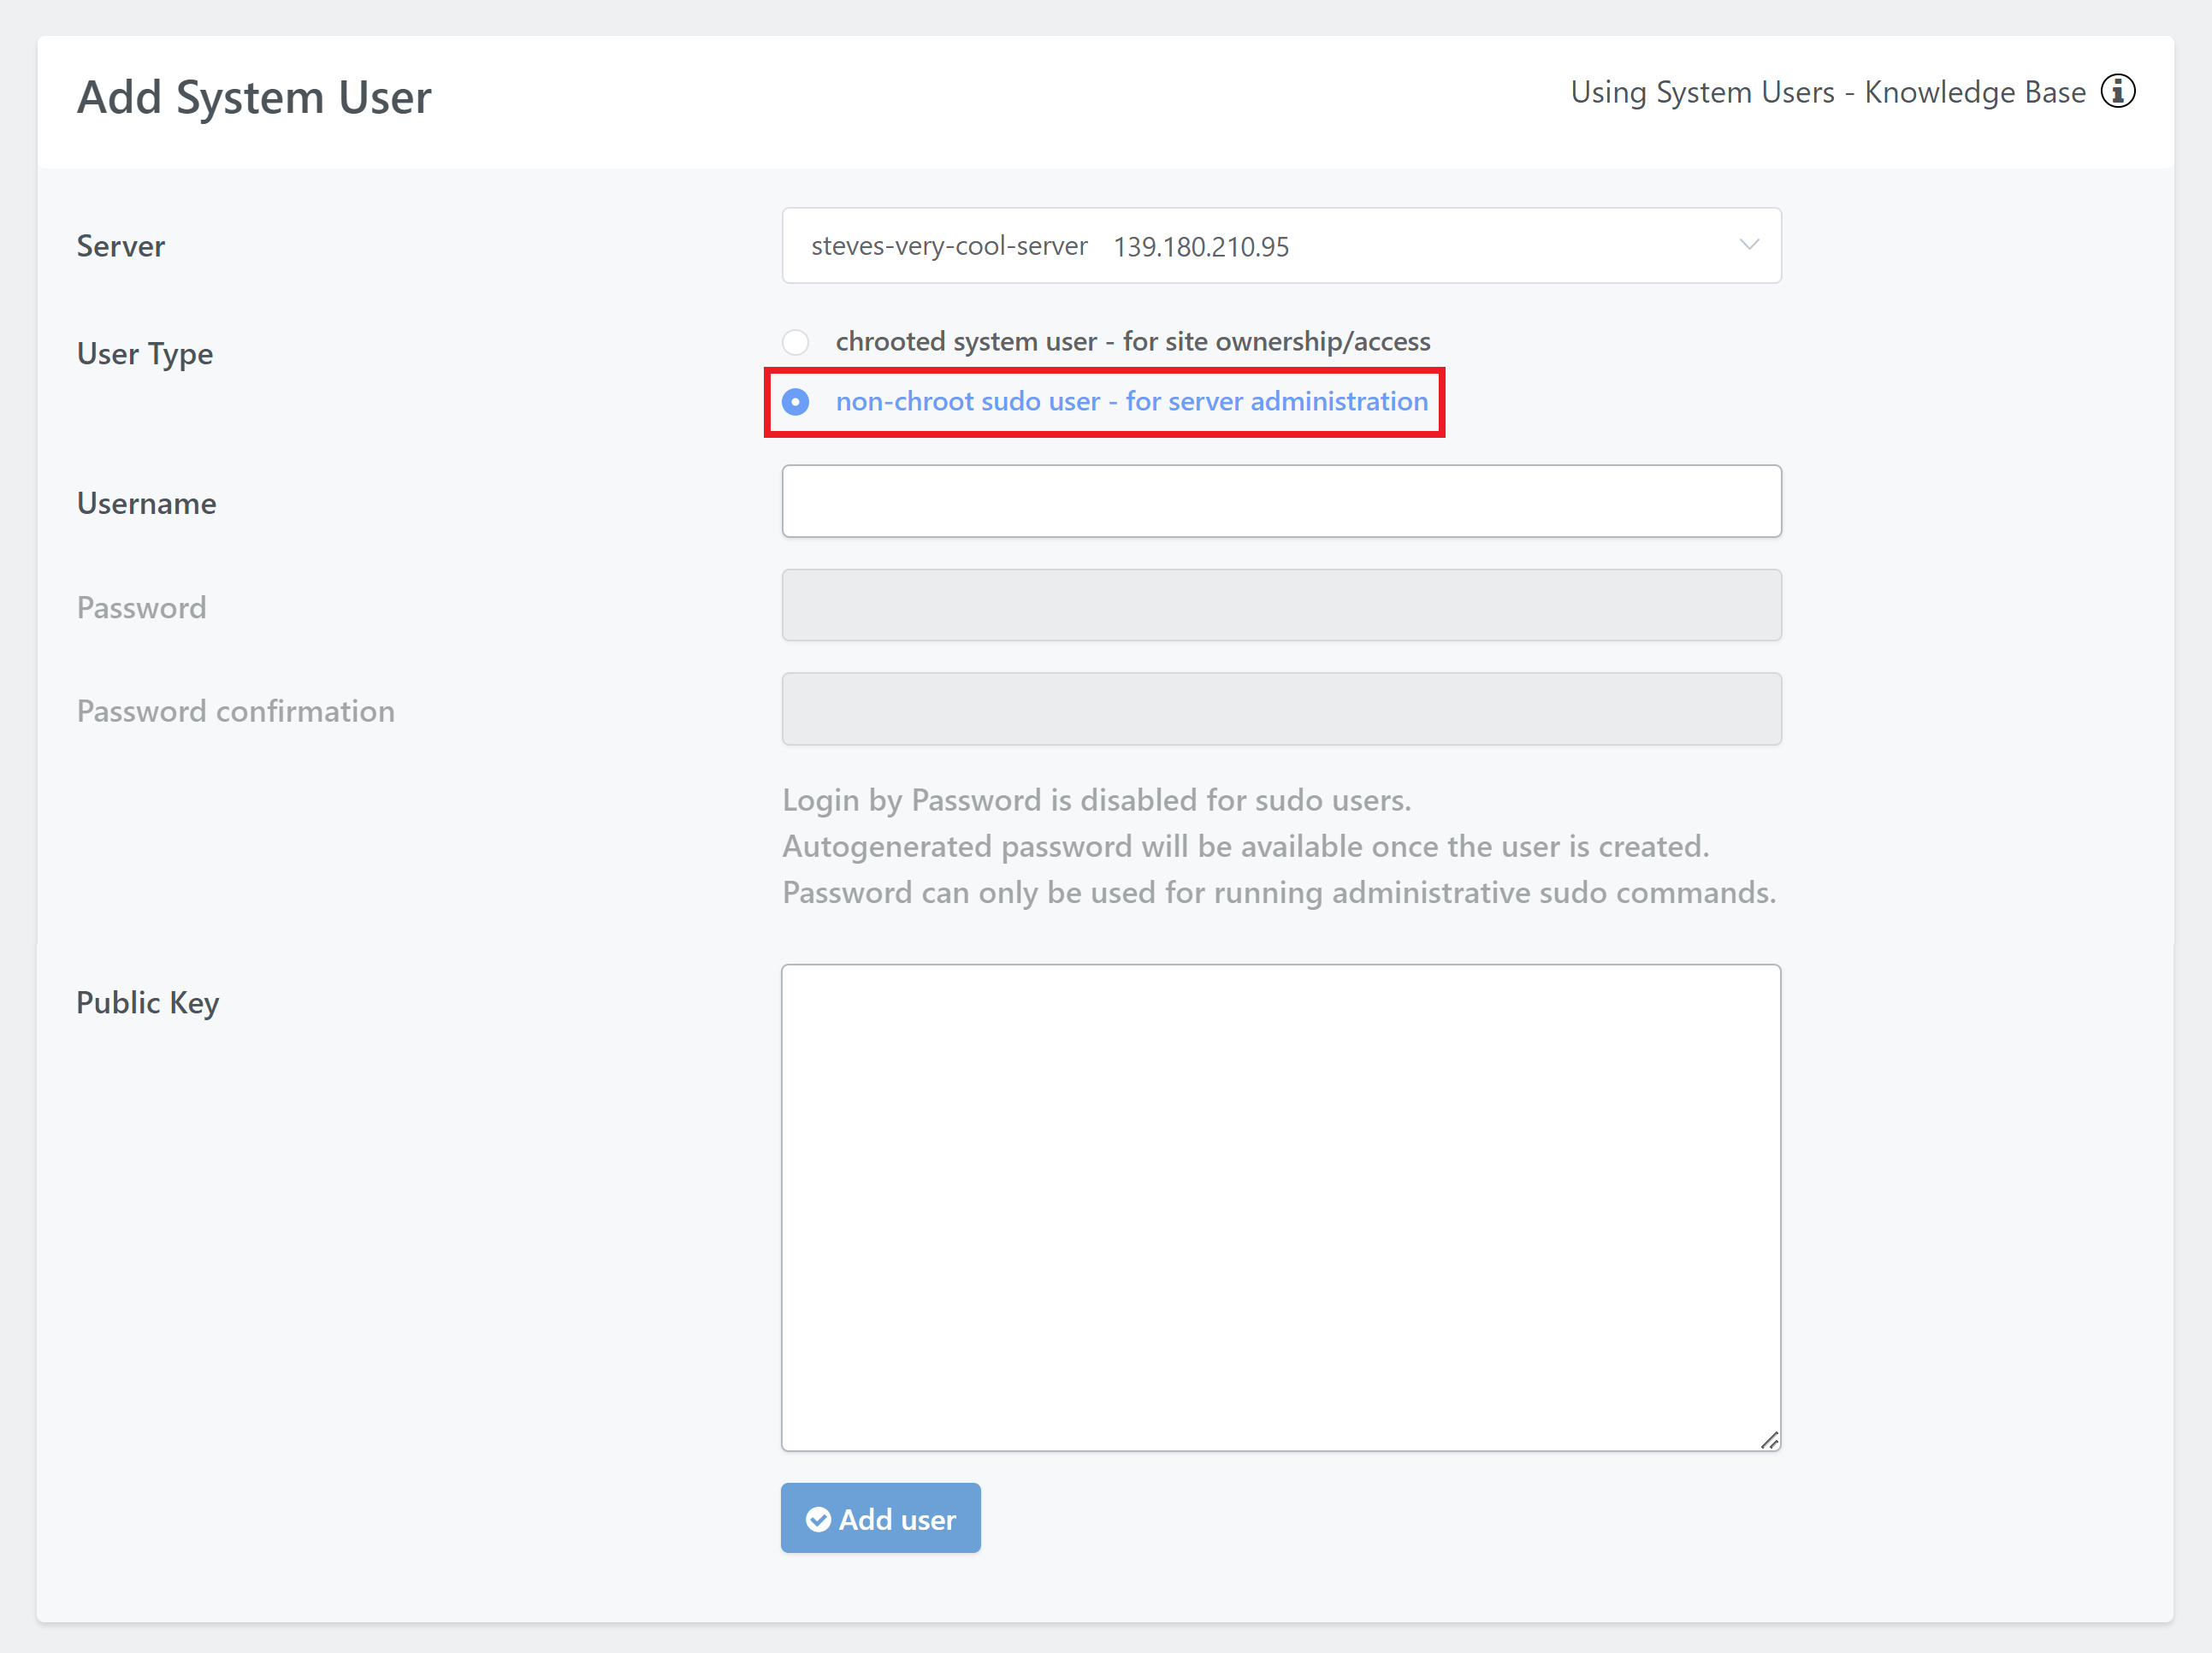The image size is (2212, 1653).
Task: Click the Add user button
Action: pyautogui.click(x=880, y=1518)
